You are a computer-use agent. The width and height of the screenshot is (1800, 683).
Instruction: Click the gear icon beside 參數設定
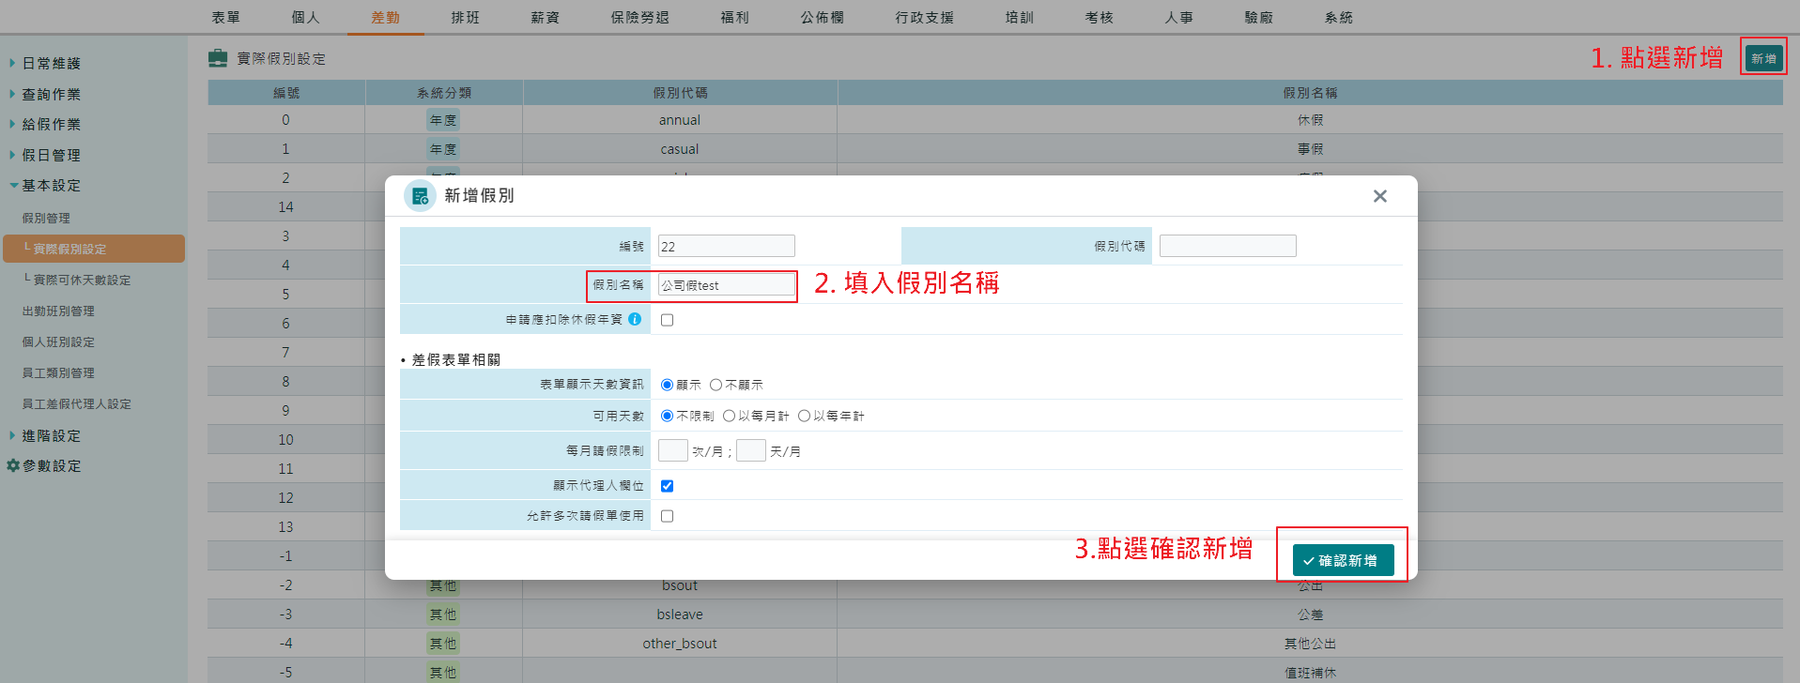pyautogui.click(x=13, y=465)
